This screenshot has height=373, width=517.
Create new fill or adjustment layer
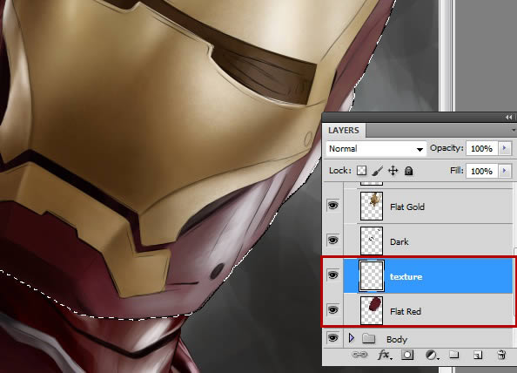click(x=432, y=356)
